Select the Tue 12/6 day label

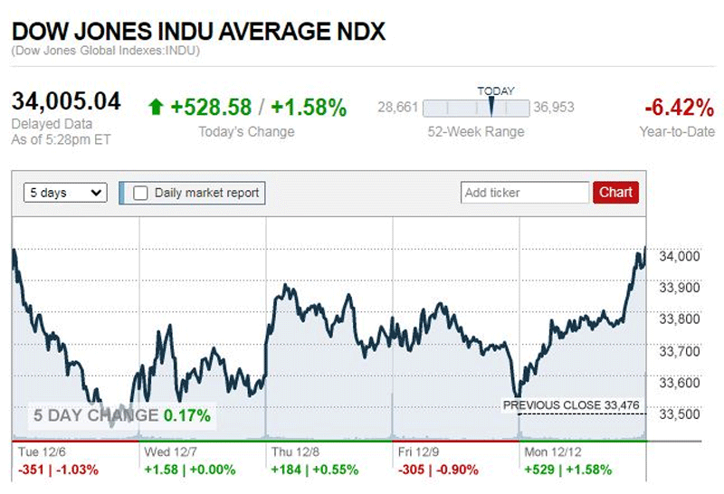45,450
